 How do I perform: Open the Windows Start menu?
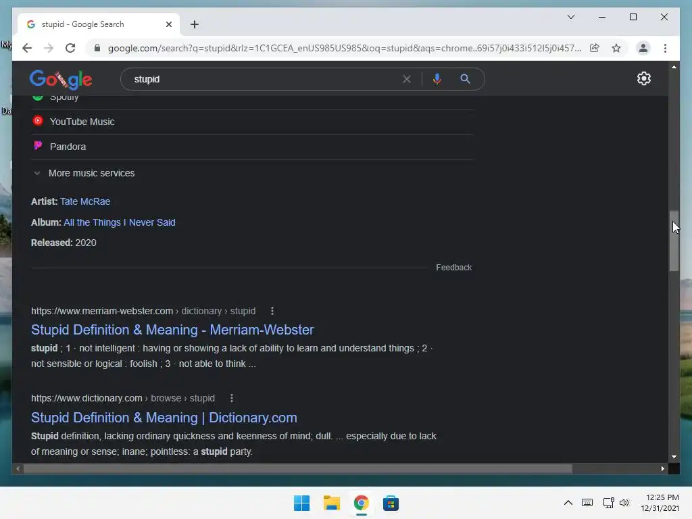[302, 503]
